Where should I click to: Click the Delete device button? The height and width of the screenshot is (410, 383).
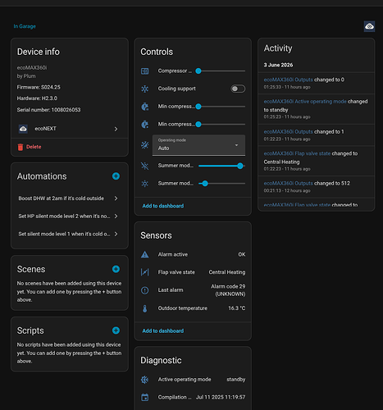pyautogui.click(x=30, y=147)
